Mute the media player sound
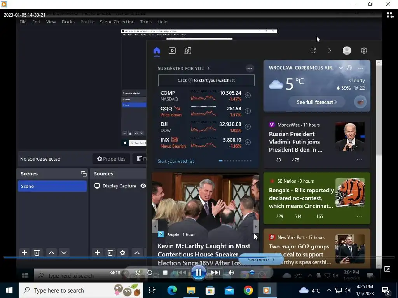This screenshot has width=398, height=298. (x=231, y=273)
